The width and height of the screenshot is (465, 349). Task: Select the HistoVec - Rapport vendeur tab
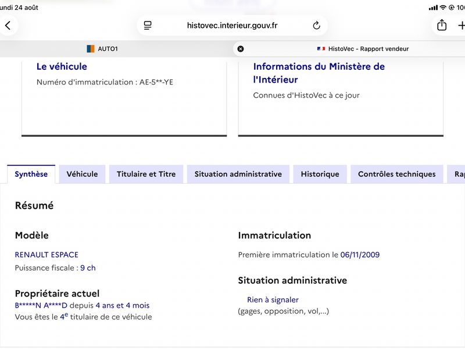click(x=349, y=49)
